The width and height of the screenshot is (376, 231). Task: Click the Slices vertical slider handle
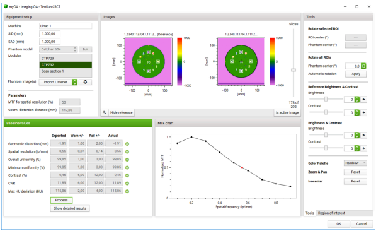[293, 70]
